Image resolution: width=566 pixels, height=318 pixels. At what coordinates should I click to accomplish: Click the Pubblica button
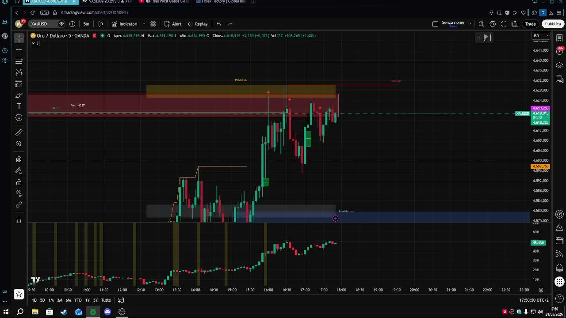click(553, 24)
